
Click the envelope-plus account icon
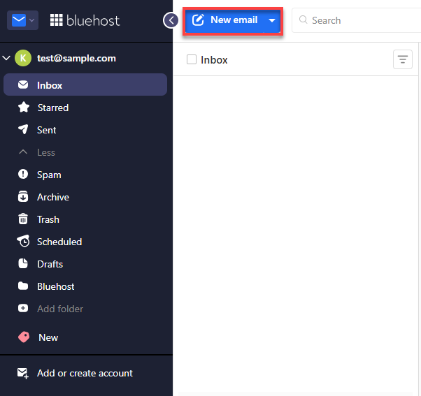(23, 373)
